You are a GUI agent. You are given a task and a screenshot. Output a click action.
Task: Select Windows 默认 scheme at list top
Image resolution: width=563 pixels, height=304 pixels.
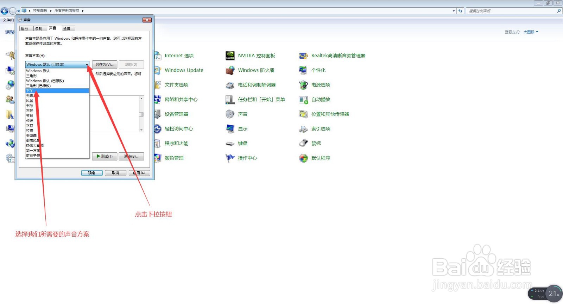pos(57,71)
